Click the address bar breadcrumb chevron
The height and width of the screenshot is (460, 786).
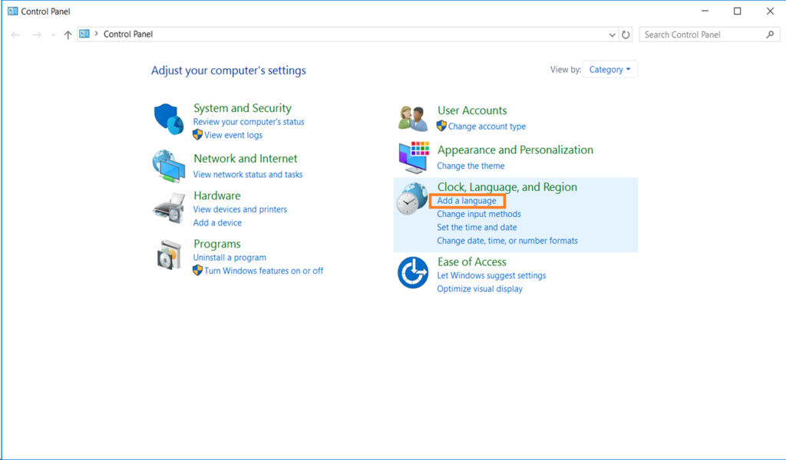96,34
